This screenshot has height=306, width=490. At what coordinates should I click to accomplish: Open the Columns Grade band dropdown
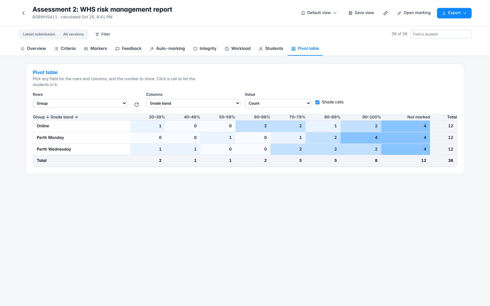[193, 103]
